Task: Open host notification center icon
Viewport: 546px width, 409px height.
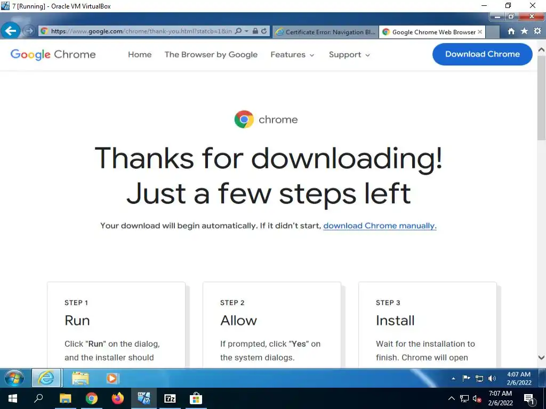Action: pos(529,398)
